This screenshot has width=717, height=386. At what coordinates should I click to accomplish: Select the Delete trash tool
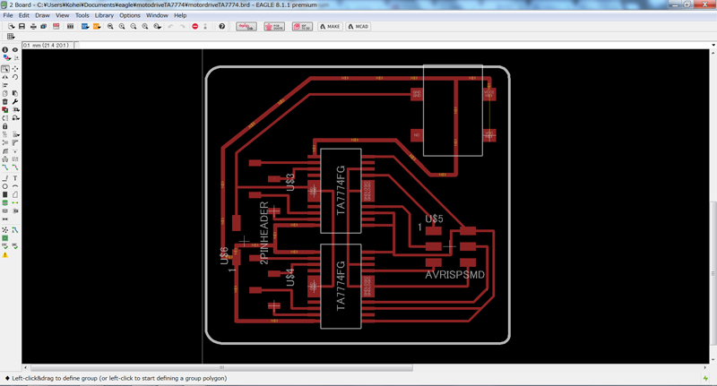tap(5, 102)
